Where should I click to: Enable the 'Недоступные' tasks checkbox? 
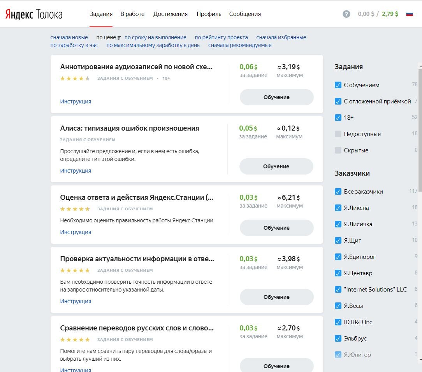click(x=338, y=134)
